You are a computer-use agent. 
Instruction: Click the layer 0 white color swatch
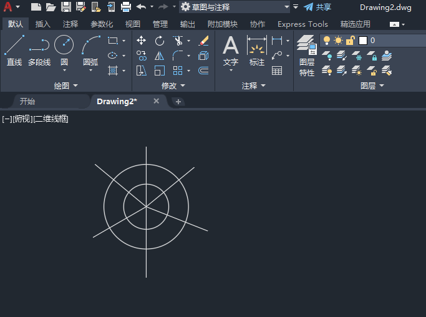363,41
